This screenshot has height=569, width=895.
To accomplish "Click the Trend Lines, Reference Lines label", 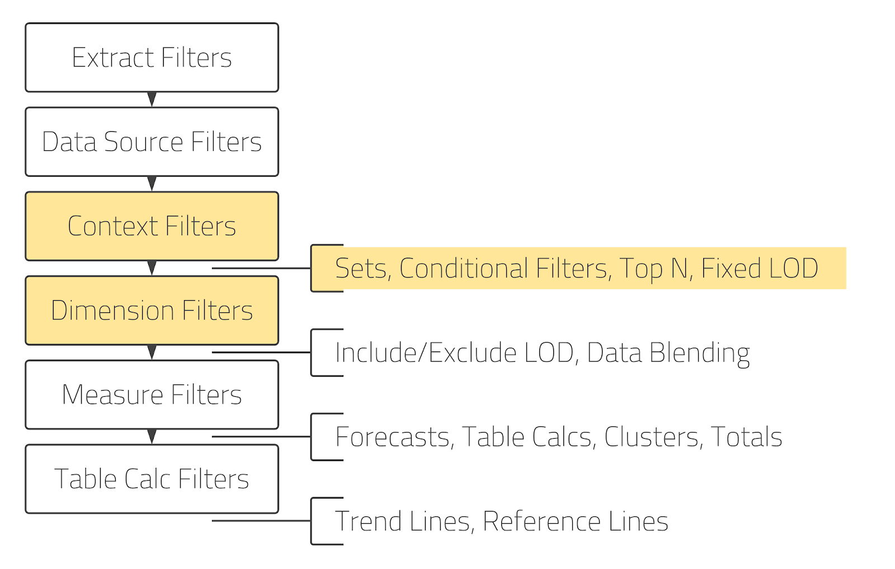I will tap(501, 521).
